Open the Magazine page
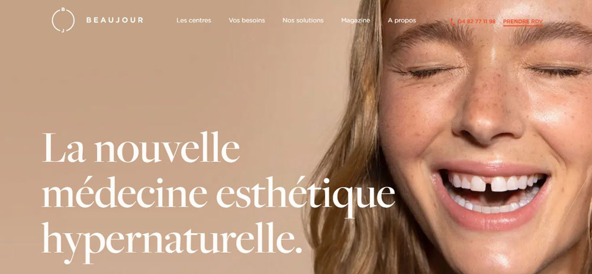The width and height of the screenshot is (592, 274). tap(355, 20)
